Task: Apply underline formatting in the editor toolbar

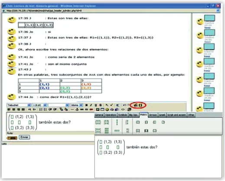Action: pyautogui.click(x=96, y=105)
